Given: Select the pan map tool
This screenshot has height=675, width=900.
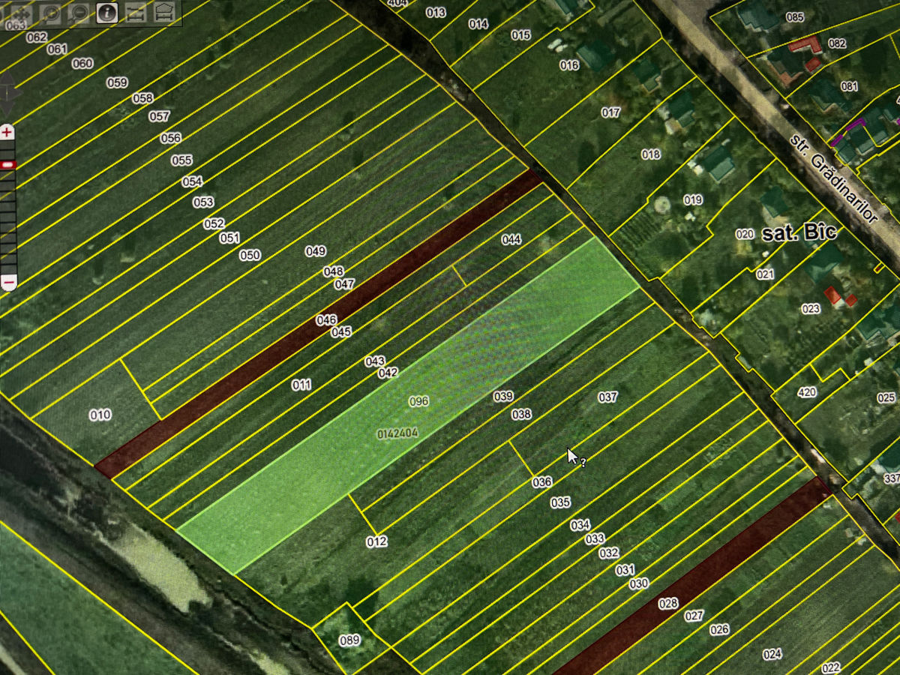Looking at the screenshot, I should [x=22, y=13].
